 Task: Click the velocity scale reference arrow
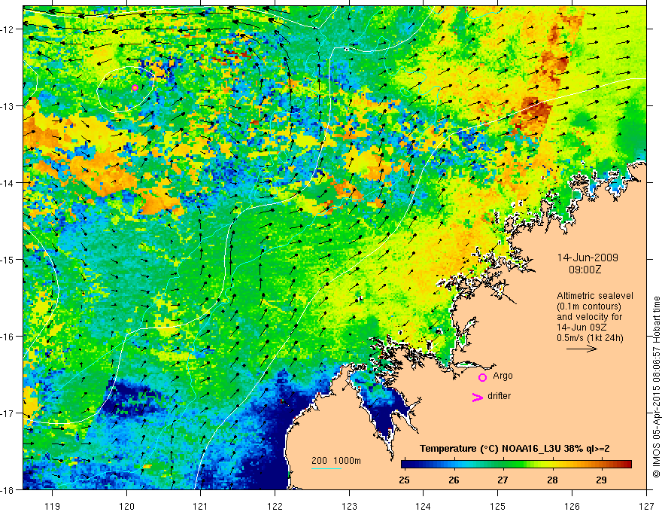coord(582,349)
